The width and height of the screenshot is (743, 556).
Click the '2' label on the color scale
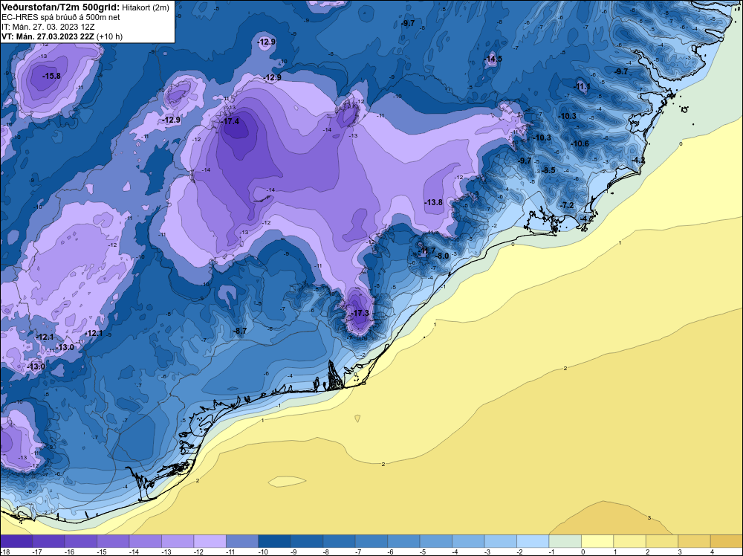coord(647,552)
